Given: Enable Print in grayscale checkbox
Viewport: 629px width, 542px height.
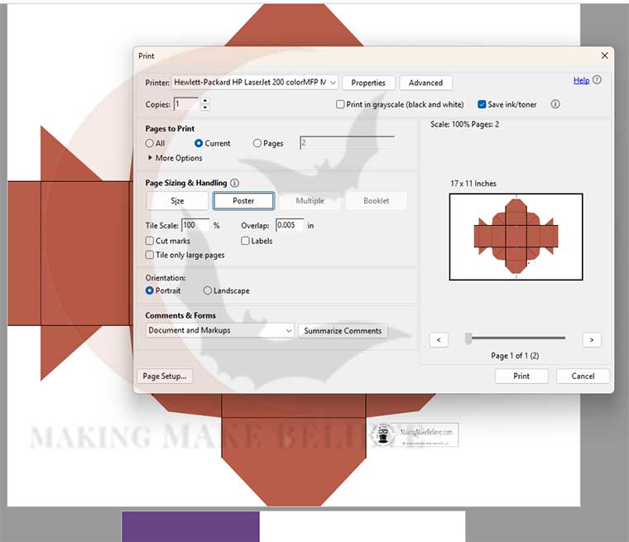Looking at the screenshot, I should pyautogui.click(x=340, y=104).
